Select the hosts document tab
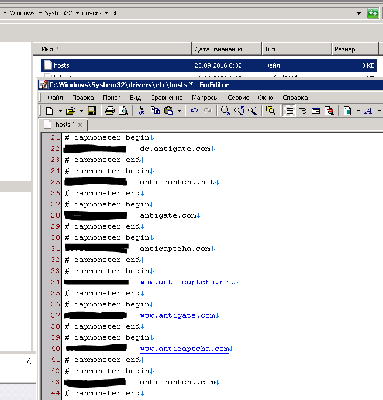383x400 pixels. (63, 125)
